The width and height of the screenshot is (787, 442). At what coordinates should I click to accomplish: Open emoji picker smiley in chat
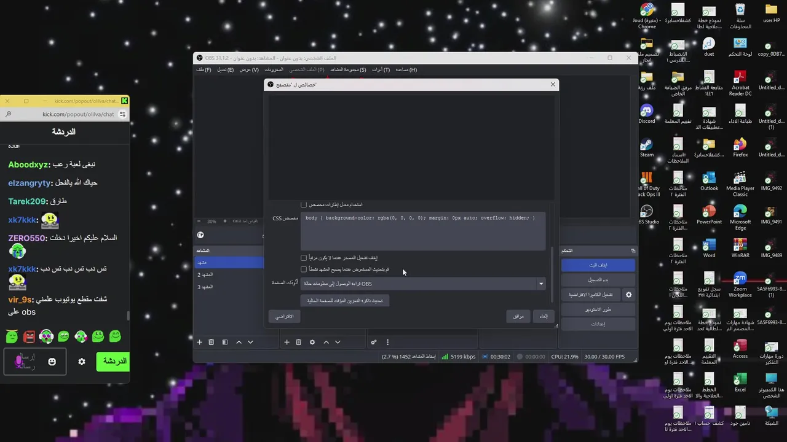(x=52, y=362)
